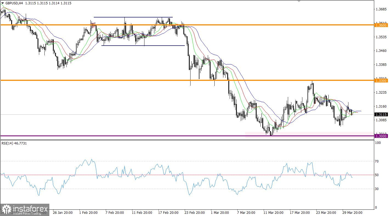389x216 pixels.
Task: Click the 1.3000 purple level price tag
Action: click(x=381, y=136)
